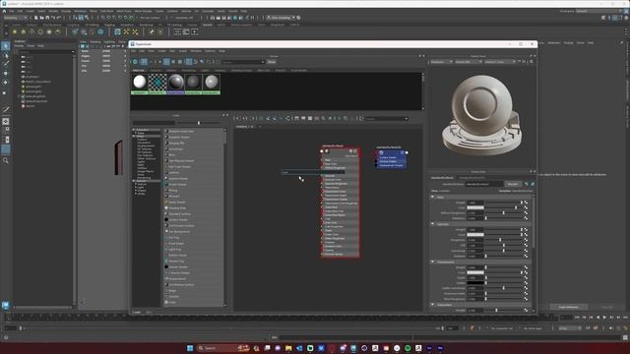Adjust Diffuse Roughness slider in Base section

503,212
